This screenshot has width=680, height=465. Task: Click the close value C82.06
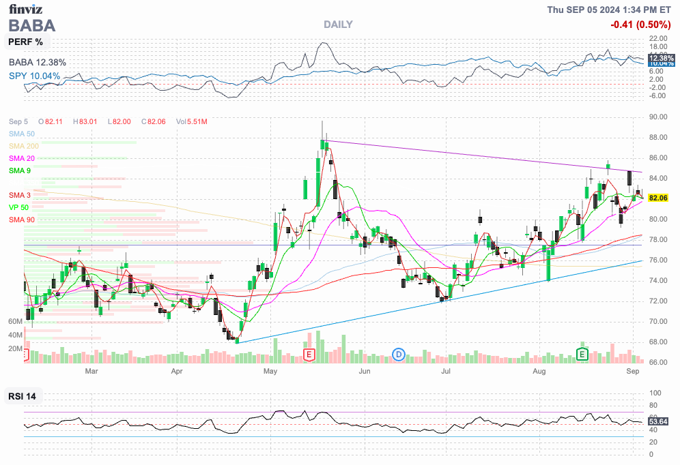tap(154, 121)
